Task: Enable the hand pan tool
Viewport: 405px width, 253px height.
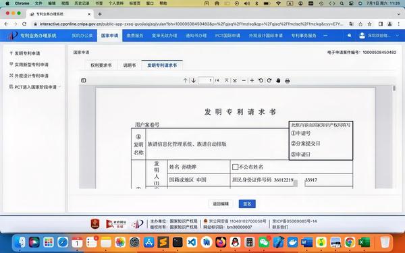Action: pos(278,80)
